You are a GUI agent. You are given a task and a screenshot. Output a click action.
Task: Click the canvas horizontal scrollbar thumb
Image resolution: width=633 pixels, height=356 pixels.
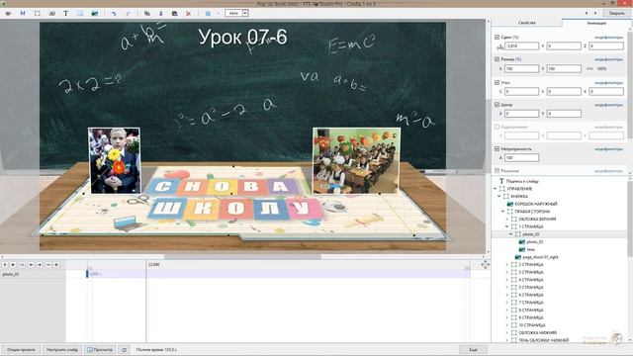(x=242, y=257)
